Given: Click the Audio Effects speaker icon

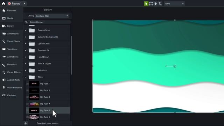Looking at the screenshot, I should coord(4,80).
